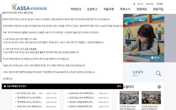Screen dimensions: 176x110
Task: Click the 로그인 link
Action: click(141, 4)
